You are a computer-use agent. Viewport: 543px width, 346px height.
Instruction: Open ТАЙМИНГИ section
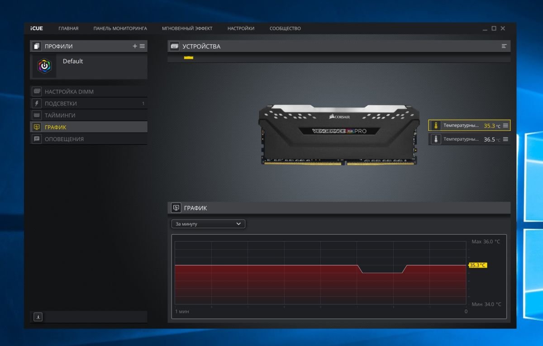tap(89, 115)
